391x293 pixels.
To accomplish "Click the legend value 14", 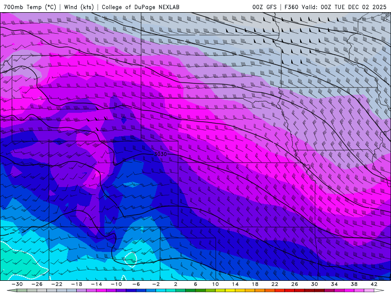I will click(x=235, y=284).
